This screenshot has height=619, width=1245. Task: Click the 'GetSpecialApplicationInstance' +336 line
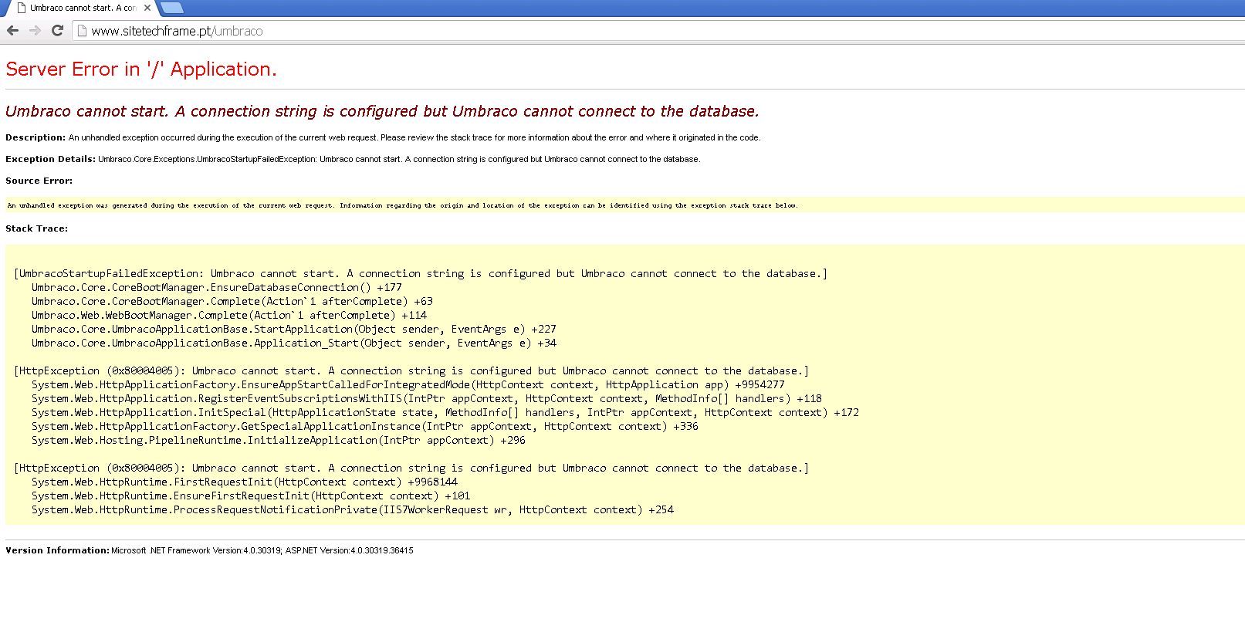[x=365, y=427]
